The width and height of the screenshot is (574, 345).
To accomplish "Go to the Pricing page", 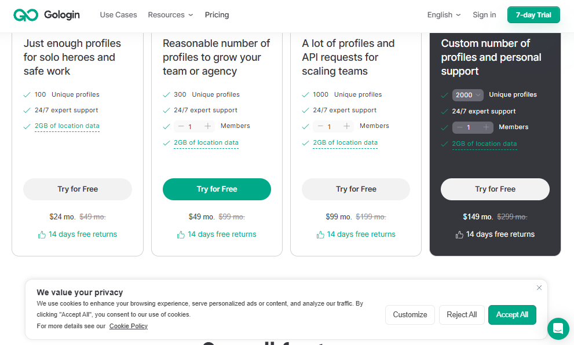I will coord(217,15).
